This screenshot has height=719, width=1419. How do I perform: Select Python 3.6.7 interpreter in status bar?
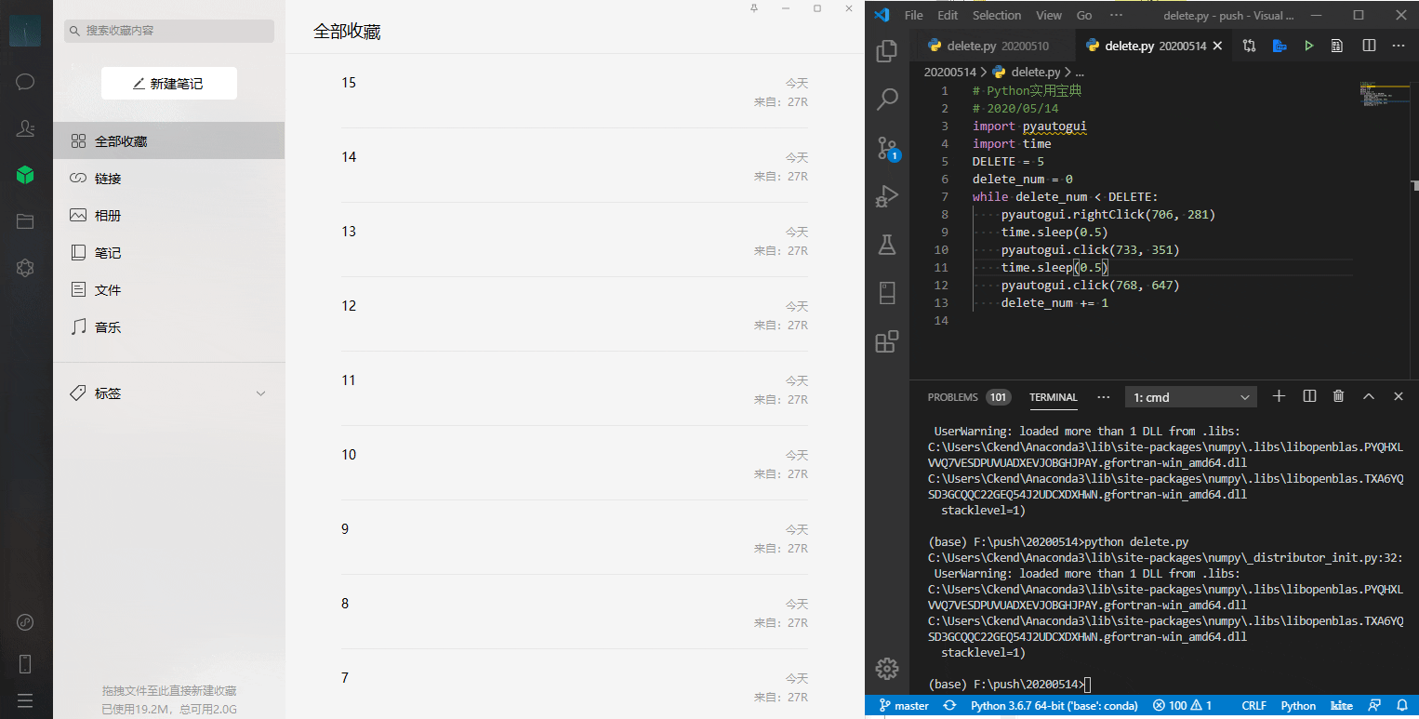click(1054, 706)
